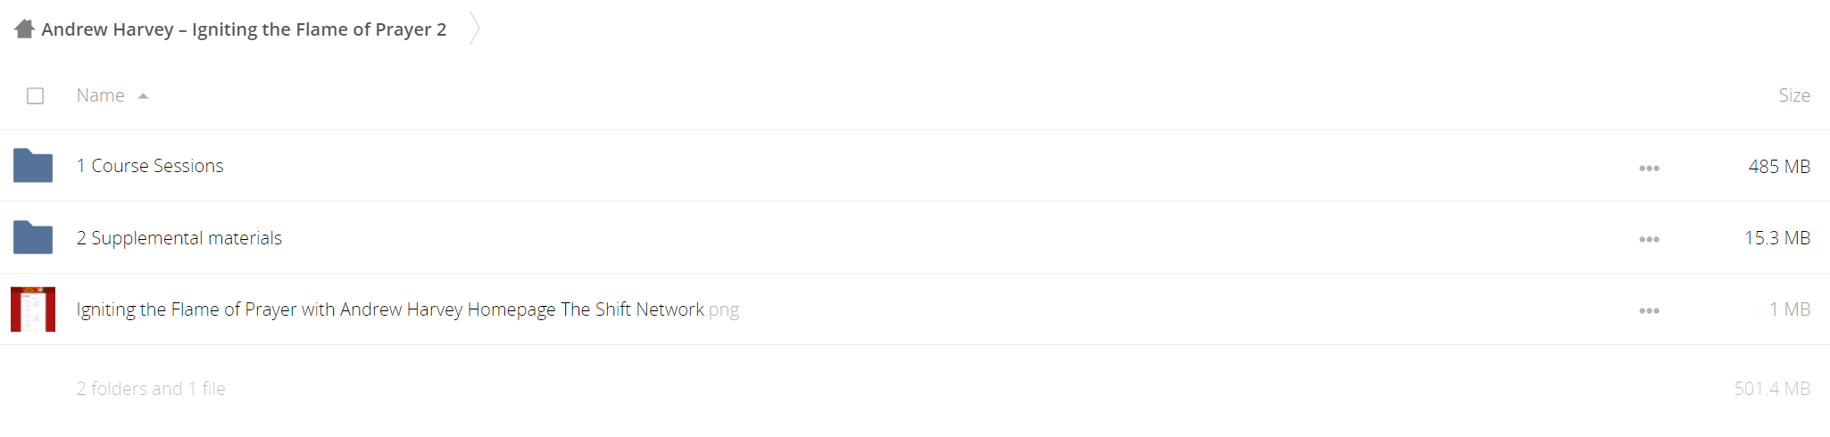The height and width of the screenshot is (437, 1830).
Task: Sort the list by Name column
Action: (100, 95)
